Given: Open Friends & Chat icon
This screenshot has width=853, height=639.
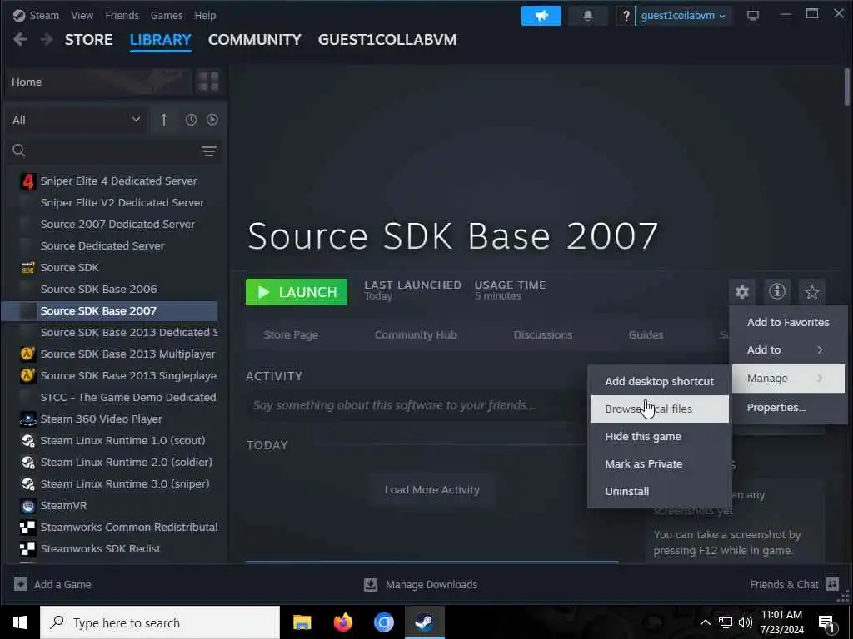Looking at the screenshot, I should coord(832,584).
